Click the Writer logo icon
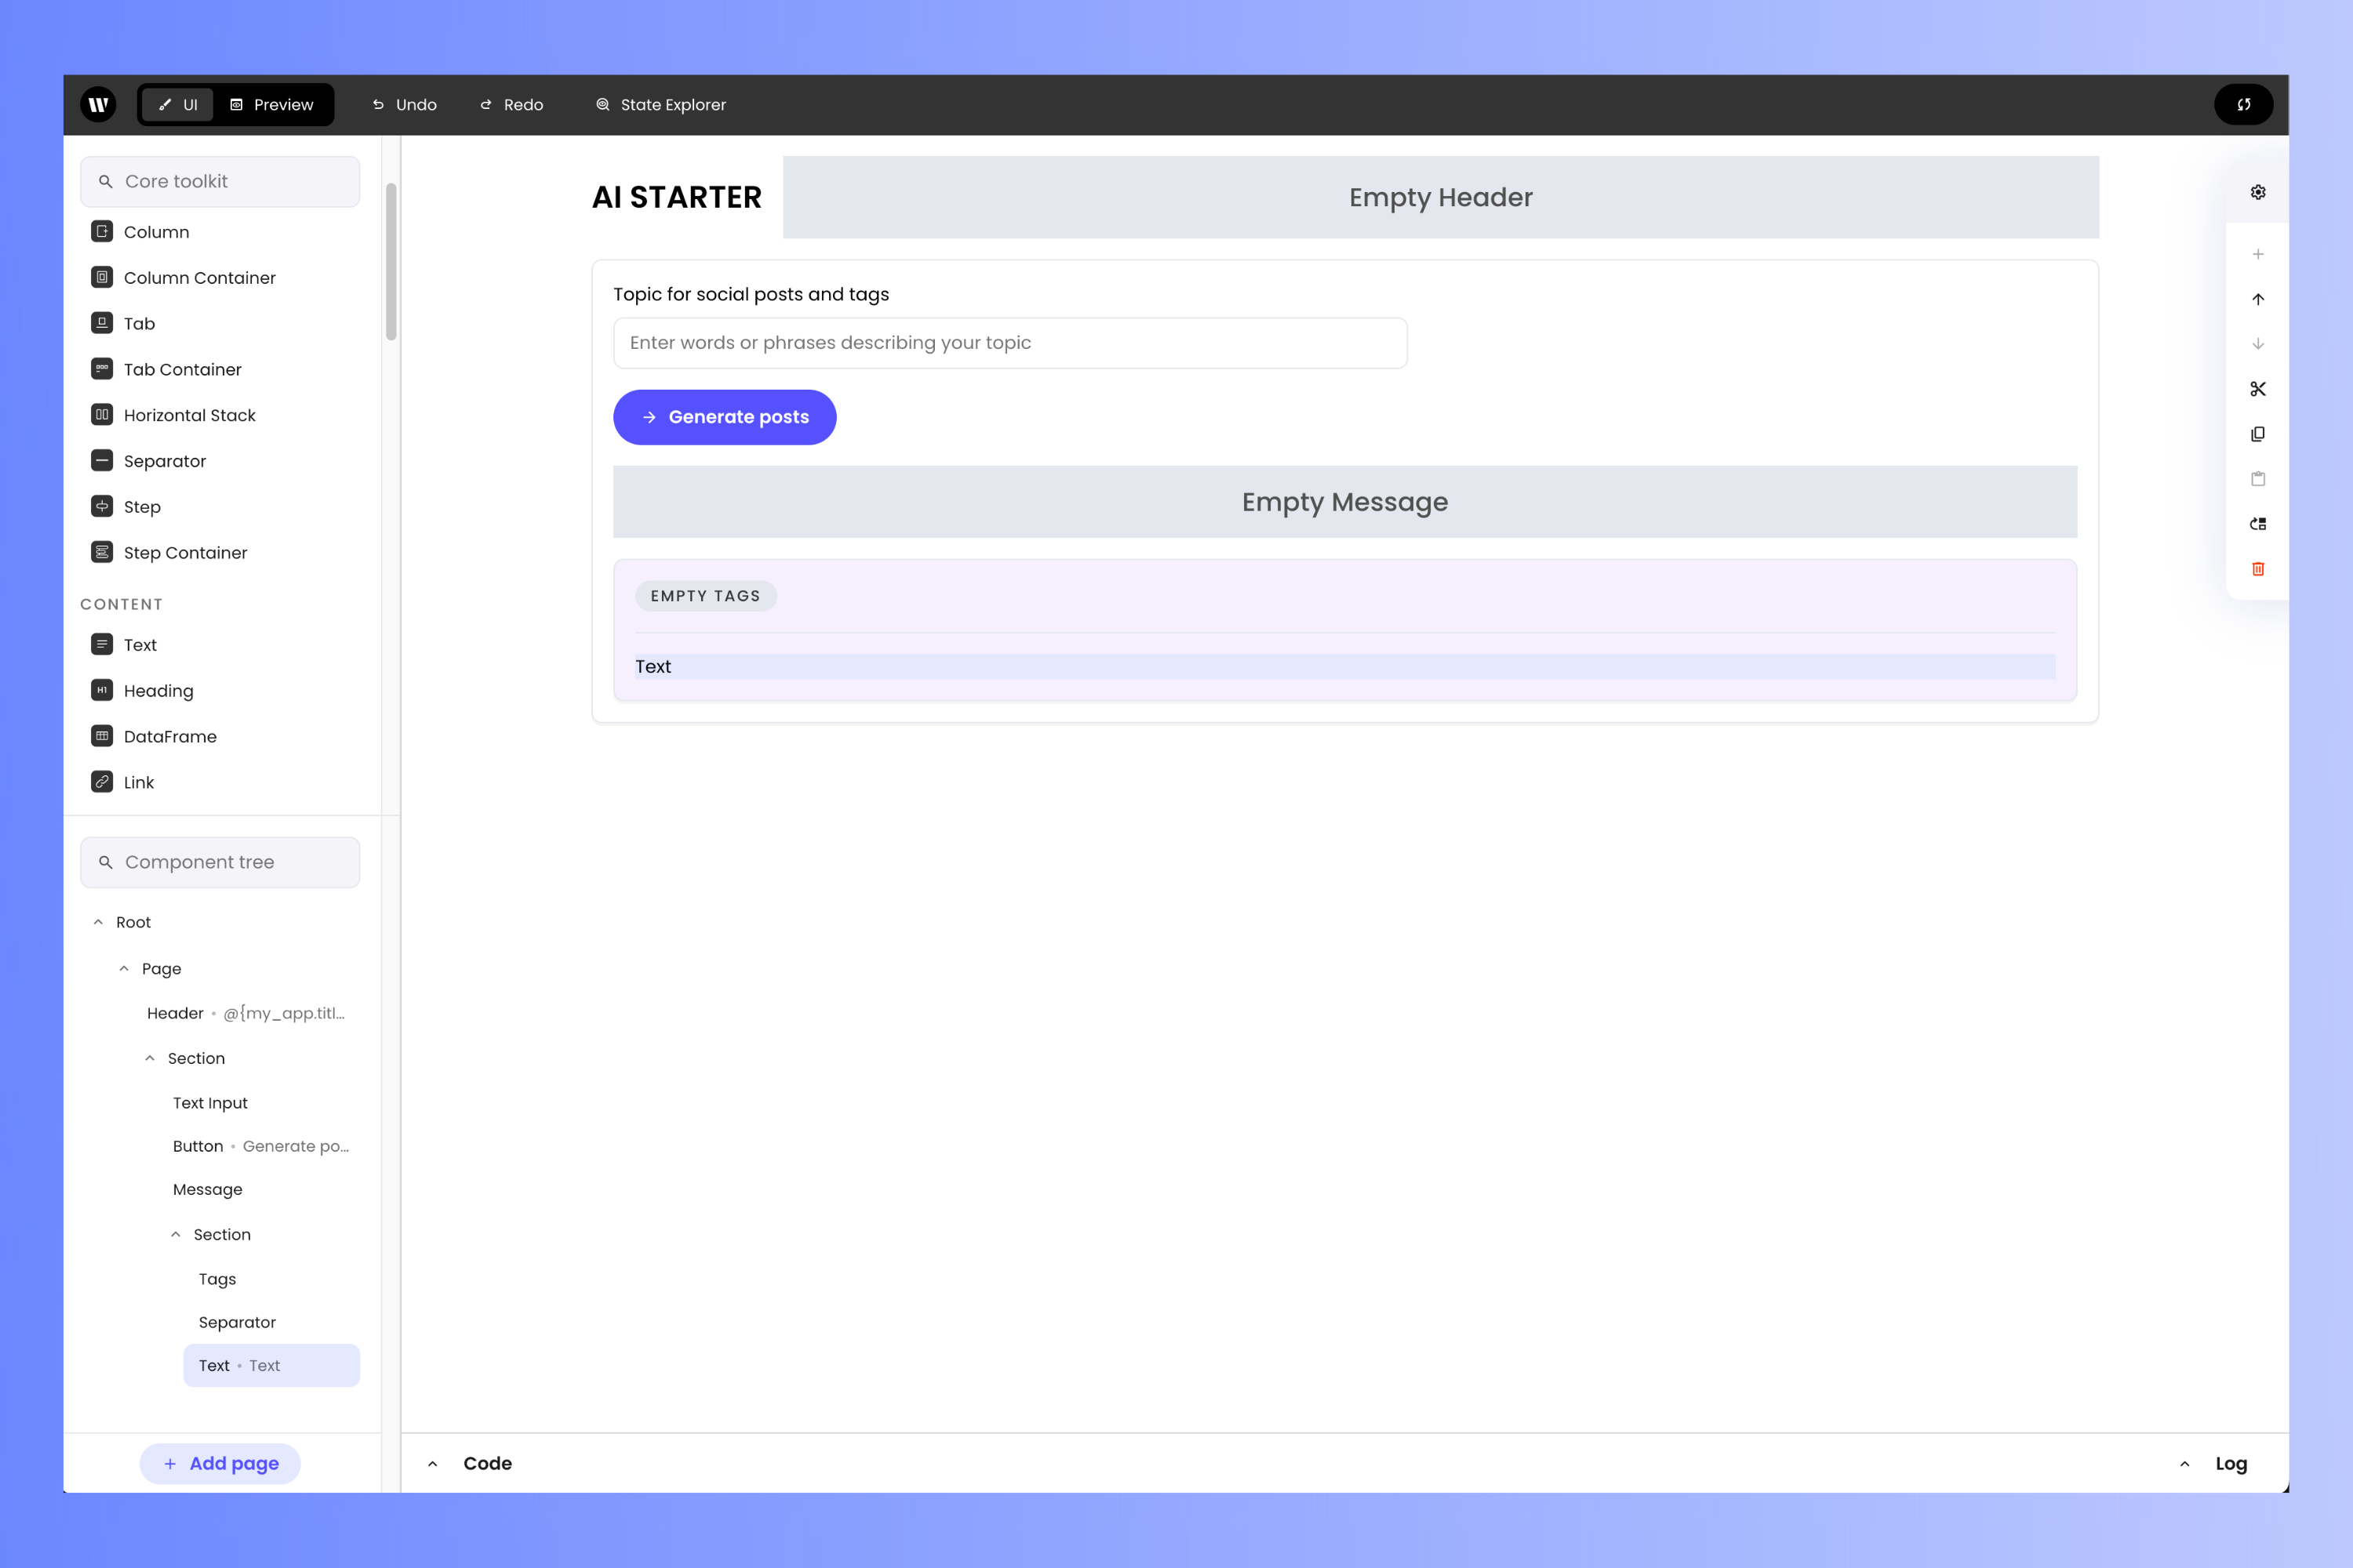The height and width of the screenshot is (1568, 2353). tap(98, 104)
